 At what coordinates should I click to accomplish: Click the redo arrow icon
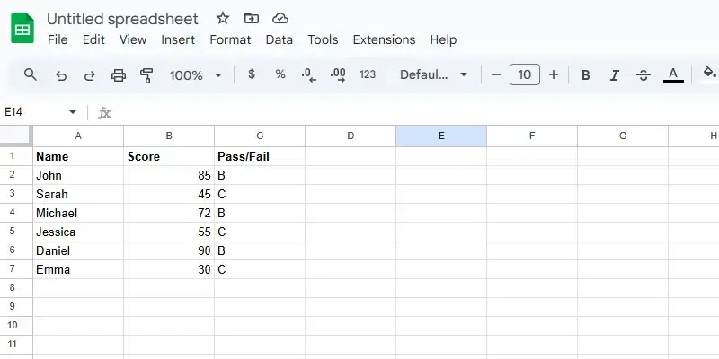[89, 75]
